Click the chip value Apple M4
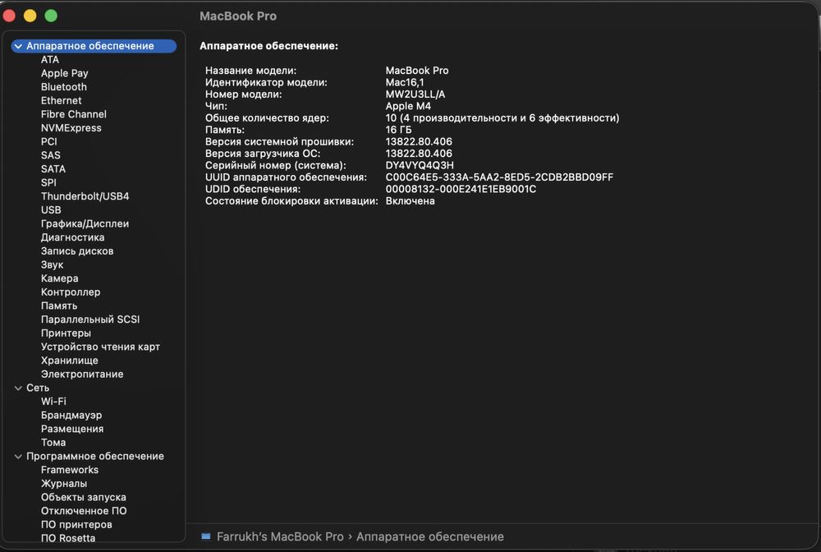 (408, 106)
